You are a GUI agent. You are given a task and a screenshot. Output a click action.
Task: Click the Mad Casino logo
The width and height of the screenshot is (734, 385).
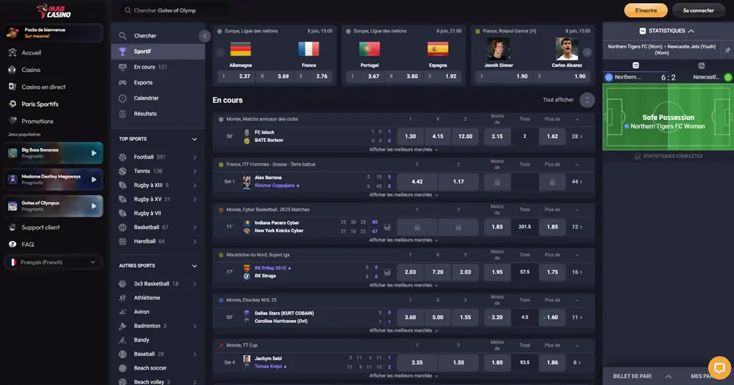(x=54, y=11)
